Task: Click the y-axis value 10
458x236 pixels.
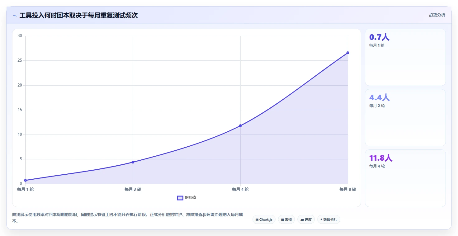Action: click(x=20, y=135)
